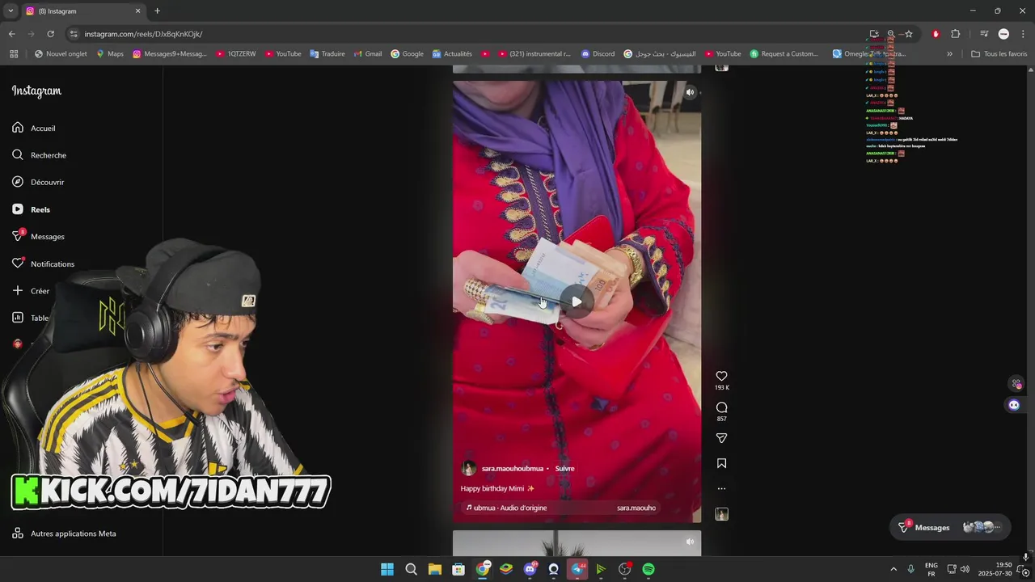Open Notifications in the sidebar
The image size is (1035, 582).
43,264
